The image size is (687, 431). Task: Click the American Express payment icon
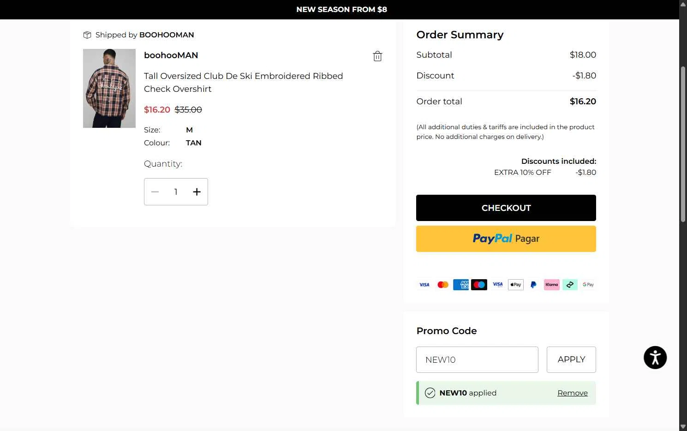460,285
